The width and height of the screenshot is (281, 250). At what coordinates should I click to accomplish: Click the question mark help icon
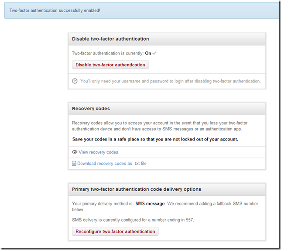point(75,81)
